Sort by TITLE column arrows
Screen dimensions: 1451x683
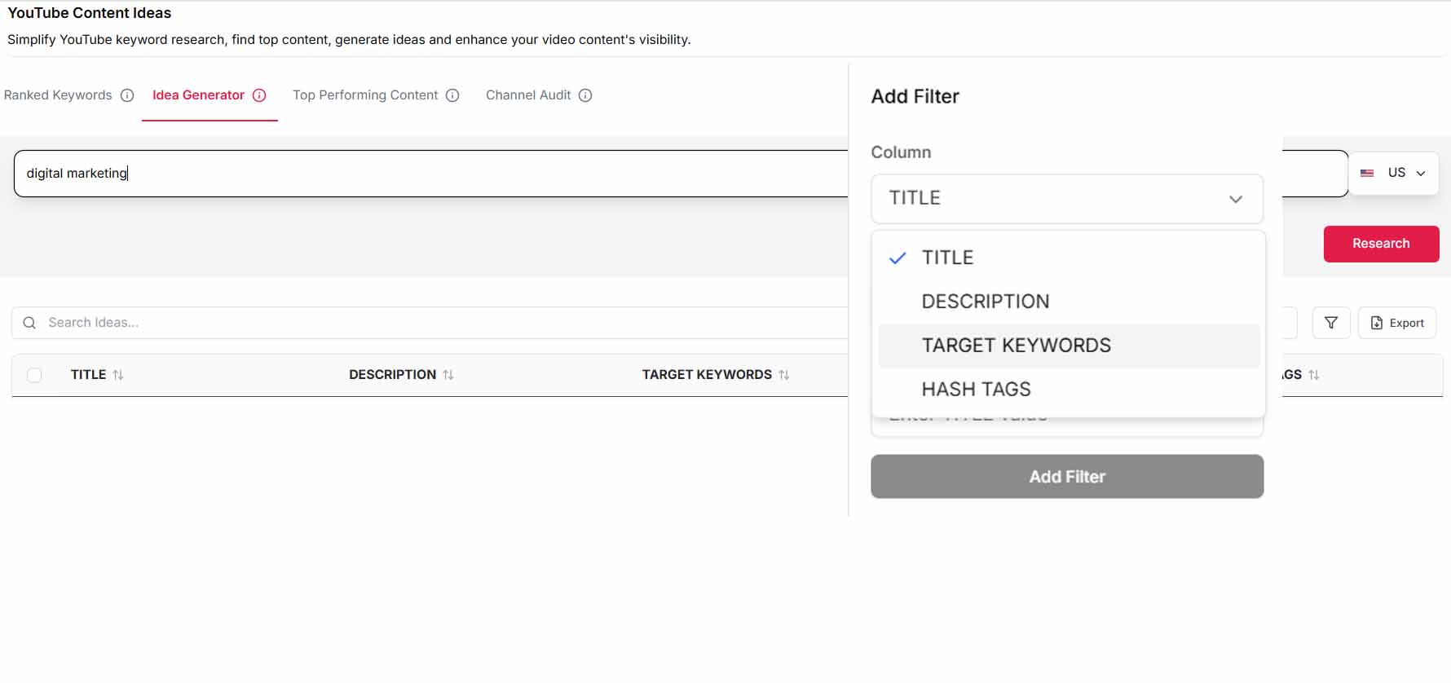click(118, 375)
